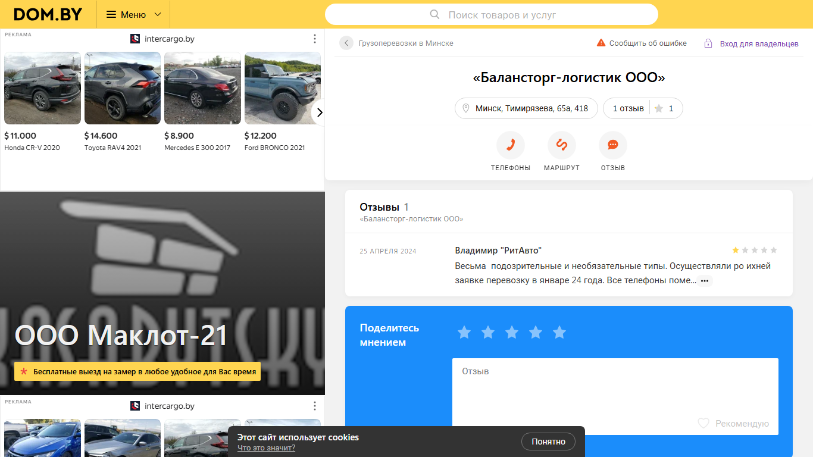Click the Honda CR-V 2020 thumbnail
This screenshot has height=457, width=813.
(x=42, y=88)
